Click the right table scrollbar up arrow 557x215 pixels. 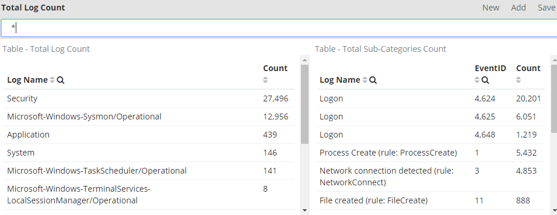point(554,59)
